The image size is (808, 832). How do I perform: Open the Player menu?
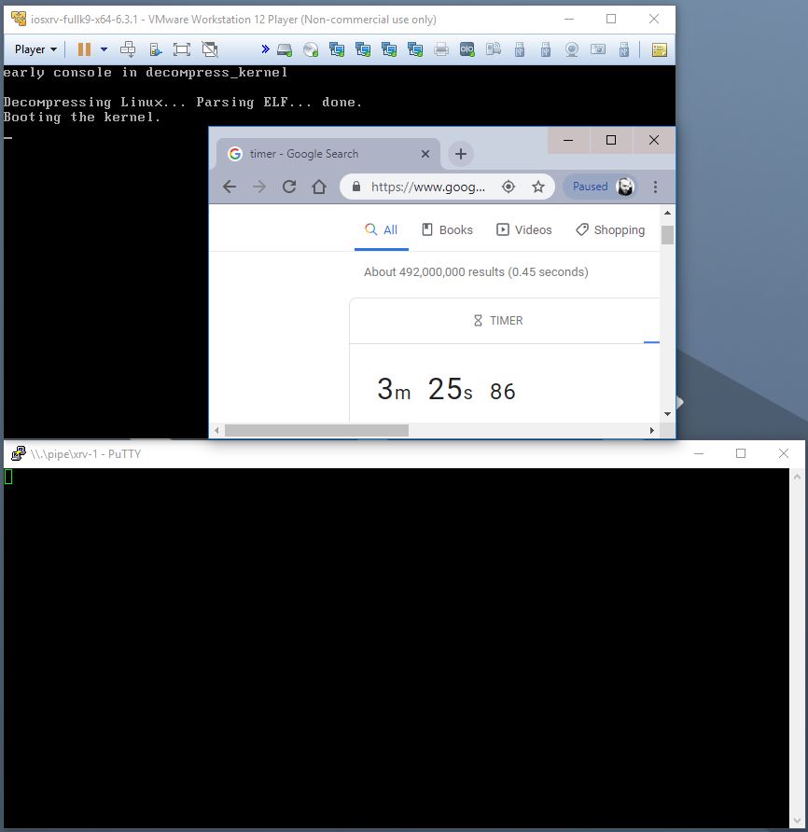coord(33,49)
